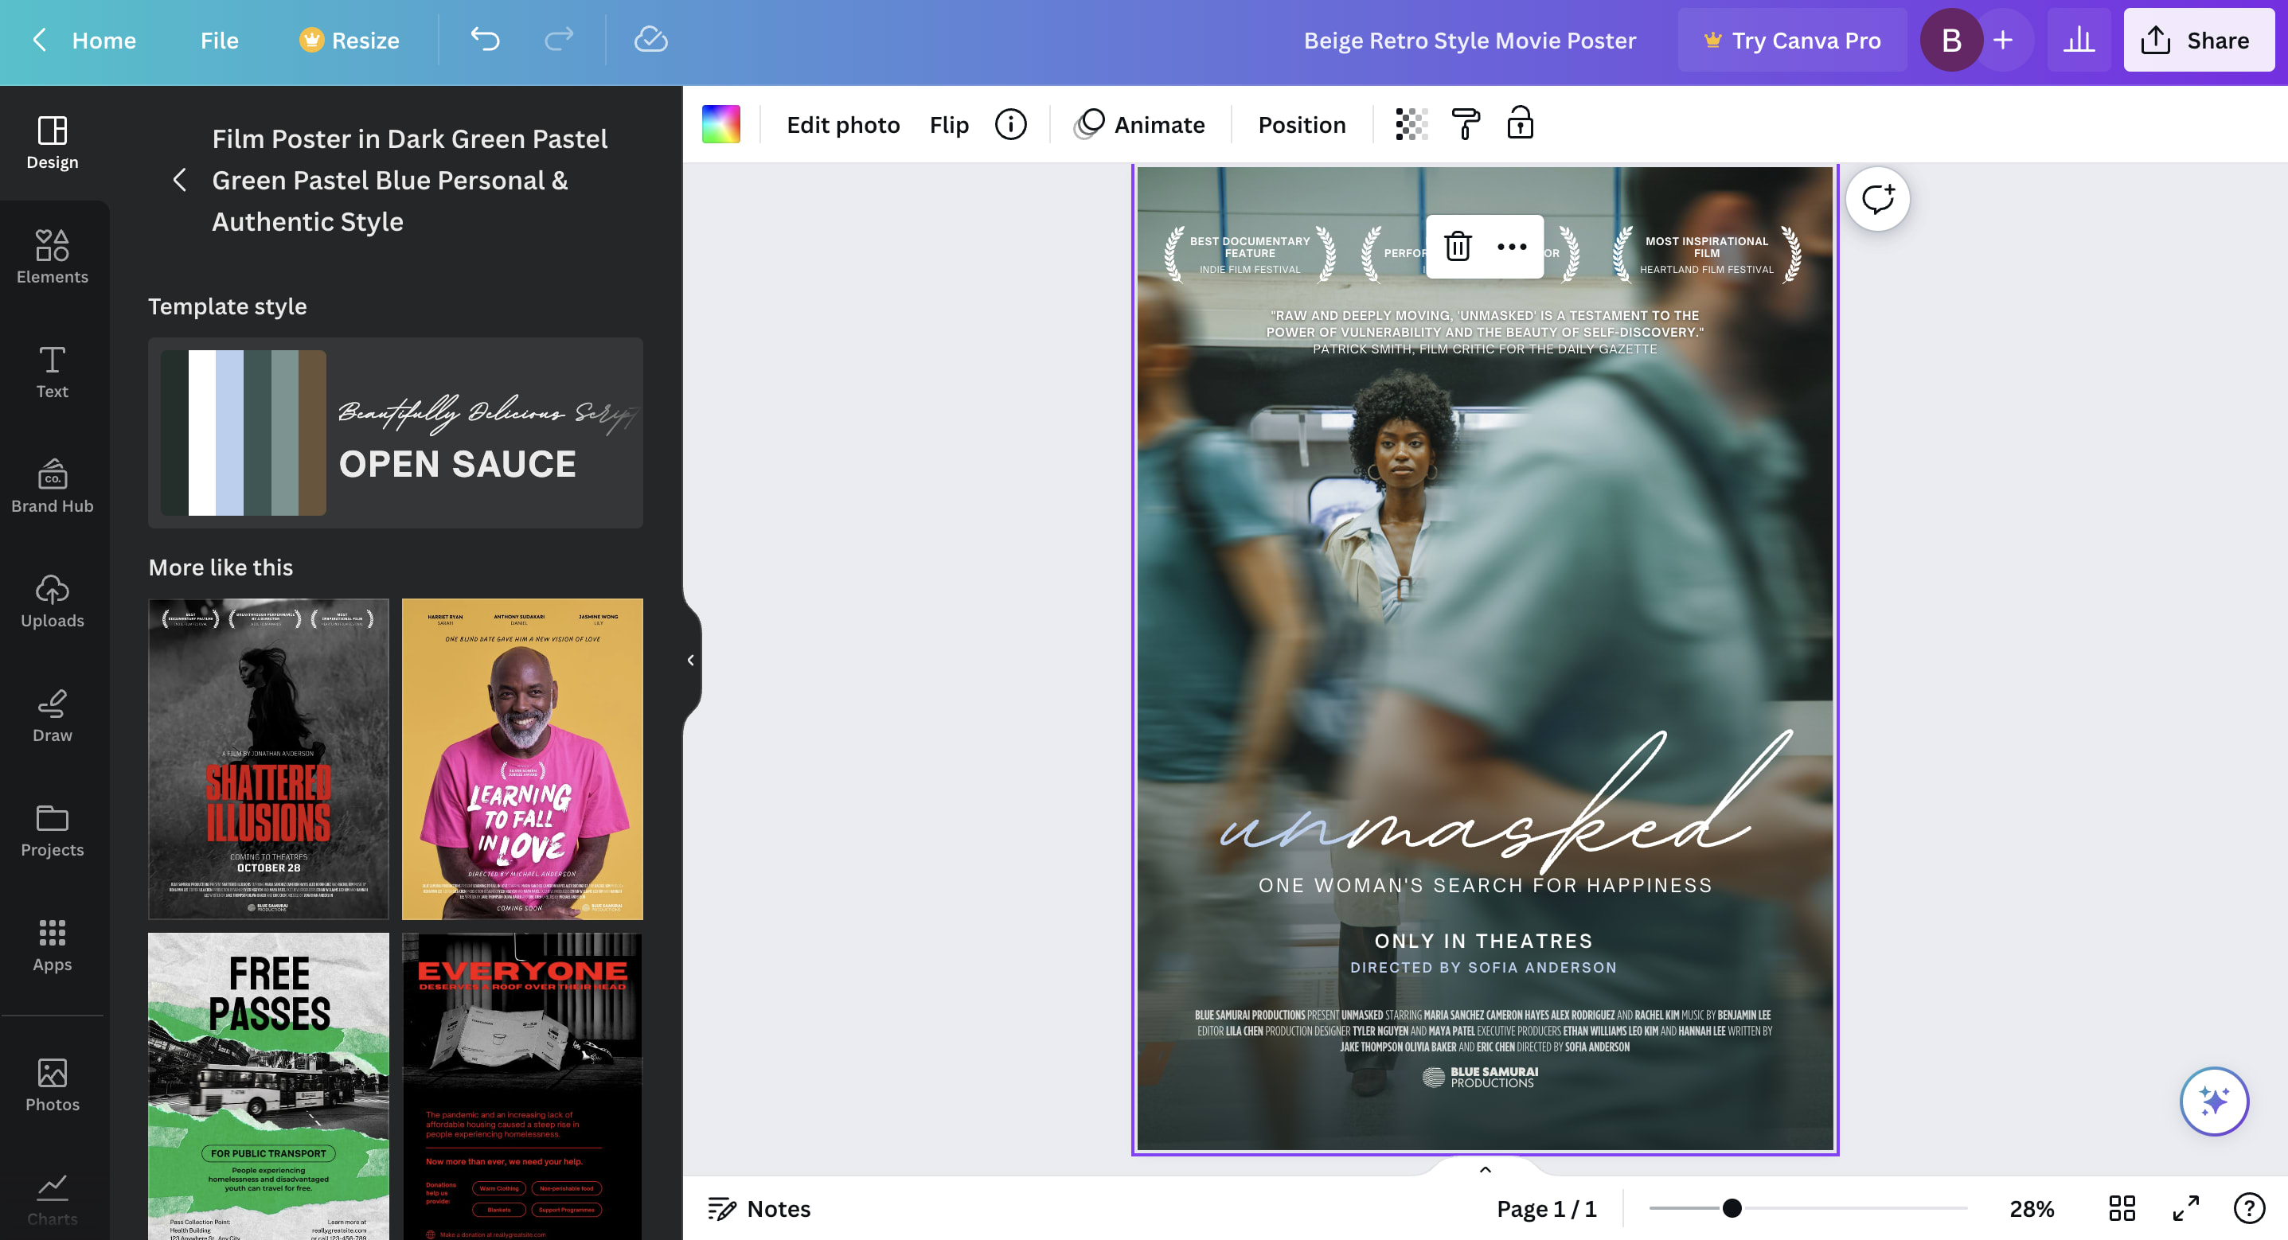The height and width of the screenshot is (1240, 2288).
Task: Apply the Template style color palette
Action: [x=244, y=433]
